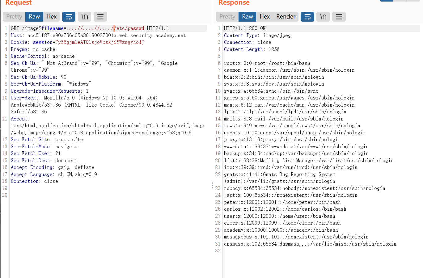The image size is (423, 278).
Task: Click the sync:x:4:65534 entry
Action: (x=271, y=91)
